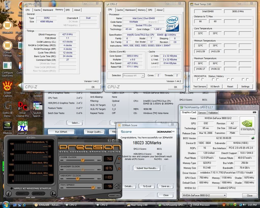Click the Core Clock slider handle
260x208 pixels.
(x=83, y=160)
